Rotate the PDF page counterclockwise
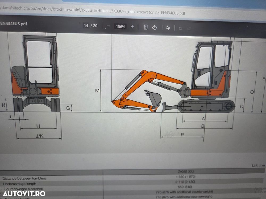Viewport: 266px width, 199px height. click(154, 27)
